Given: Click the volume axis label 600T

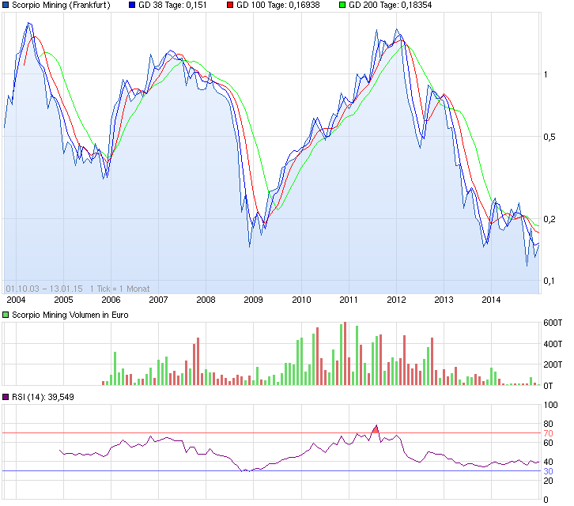Looking at the screenshot, I should coord(553,323).
